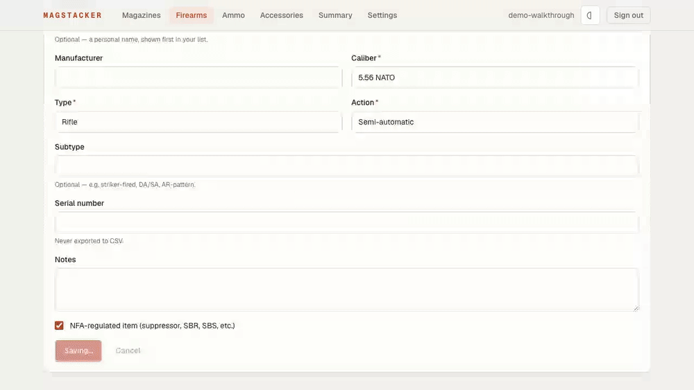Viewport: 694px width, 390px height.
Task: Click the Notes resize handle corner
Action: click(636, 308)
